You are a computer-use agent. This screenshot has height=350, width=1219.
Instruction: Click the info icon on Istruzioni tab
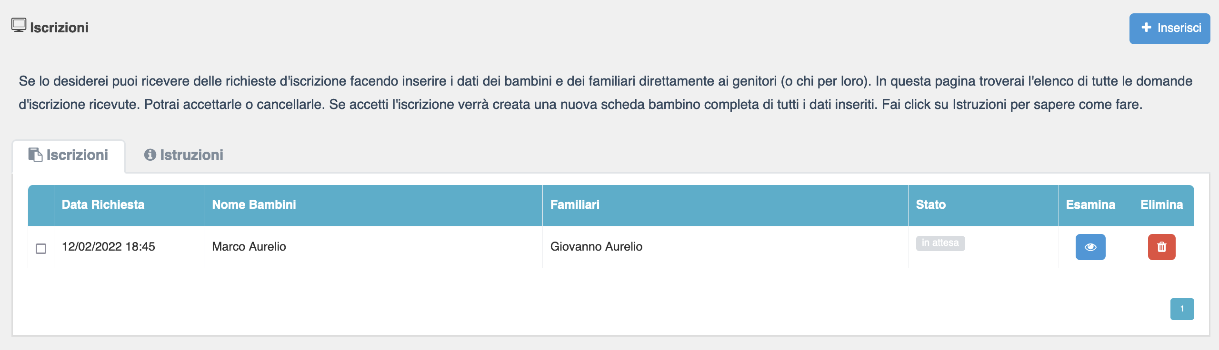150,155
